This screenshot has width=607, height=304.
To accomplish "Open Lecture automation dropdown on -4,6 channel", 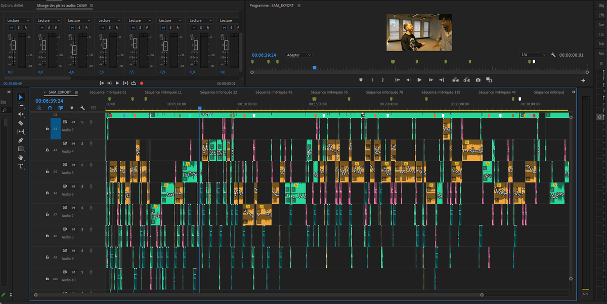I will [x=80, y=20].
